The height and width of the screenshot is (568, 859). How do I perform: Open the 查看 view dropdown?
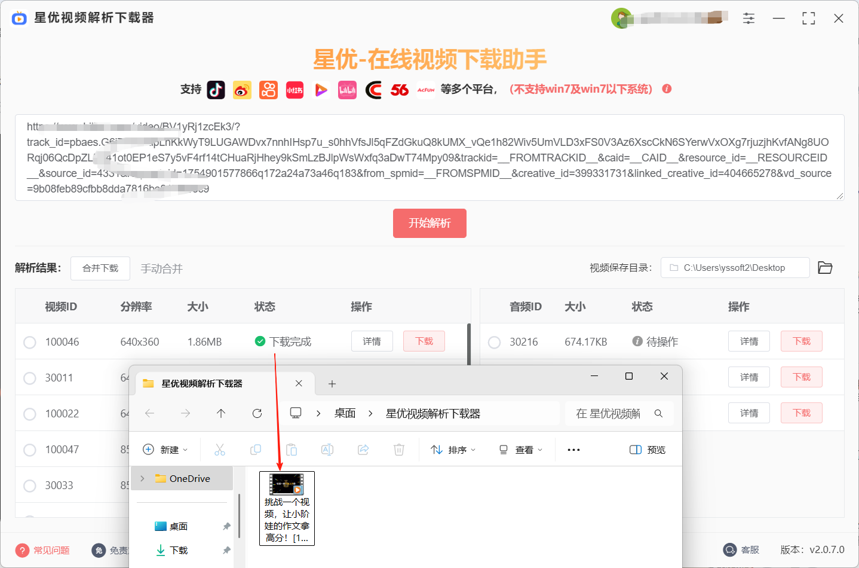[x=521, y=450]
